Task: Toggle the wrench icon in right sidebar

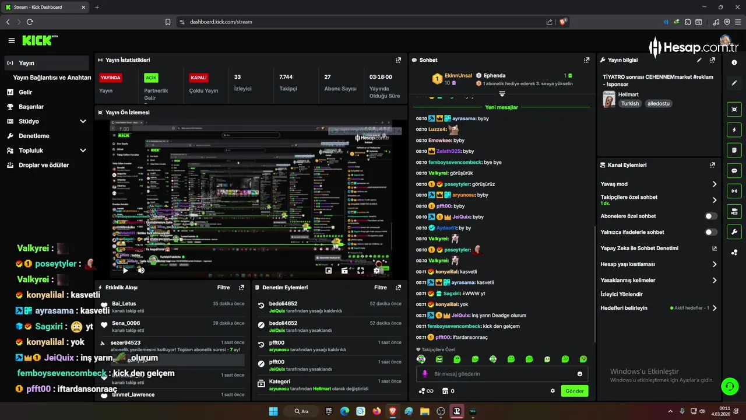Action: [734, 232]
